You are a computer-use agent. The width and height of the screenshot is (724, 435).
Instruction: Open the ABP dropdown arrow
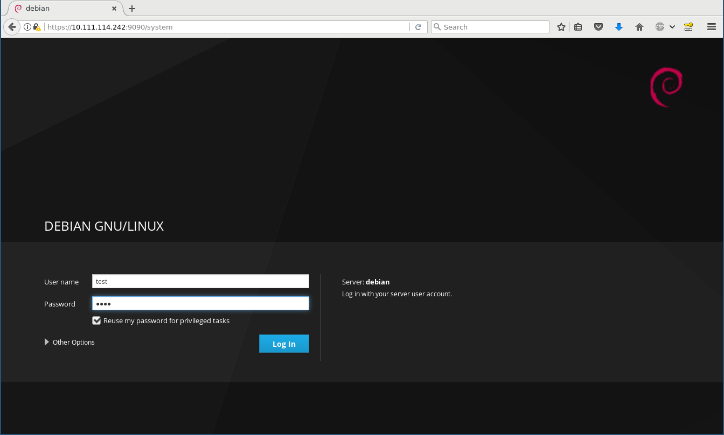coord(672,27)
